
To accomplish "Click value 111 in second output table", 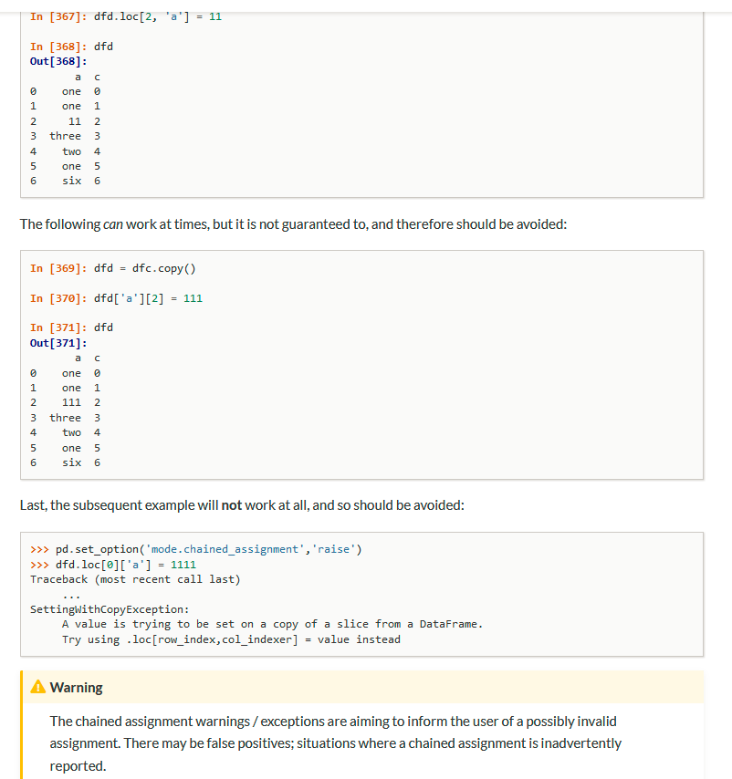I will tap(71, 402).
